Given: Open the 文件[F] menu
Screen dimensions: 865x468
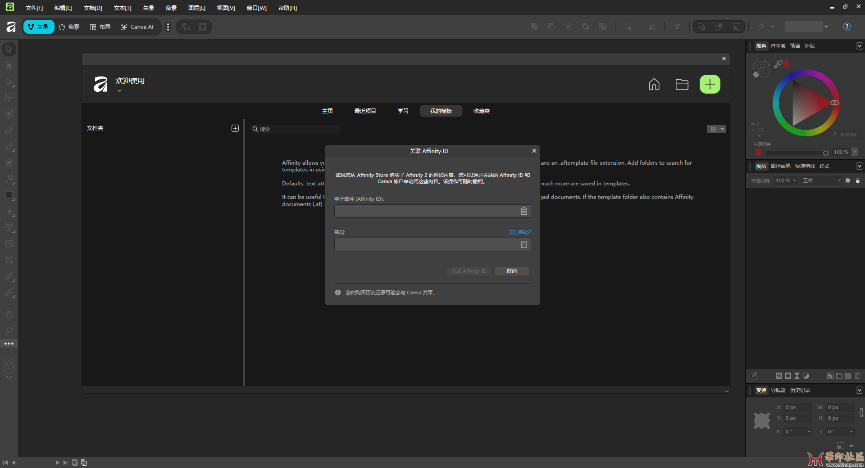Looking at the screenshot, I should click(34, 8).
